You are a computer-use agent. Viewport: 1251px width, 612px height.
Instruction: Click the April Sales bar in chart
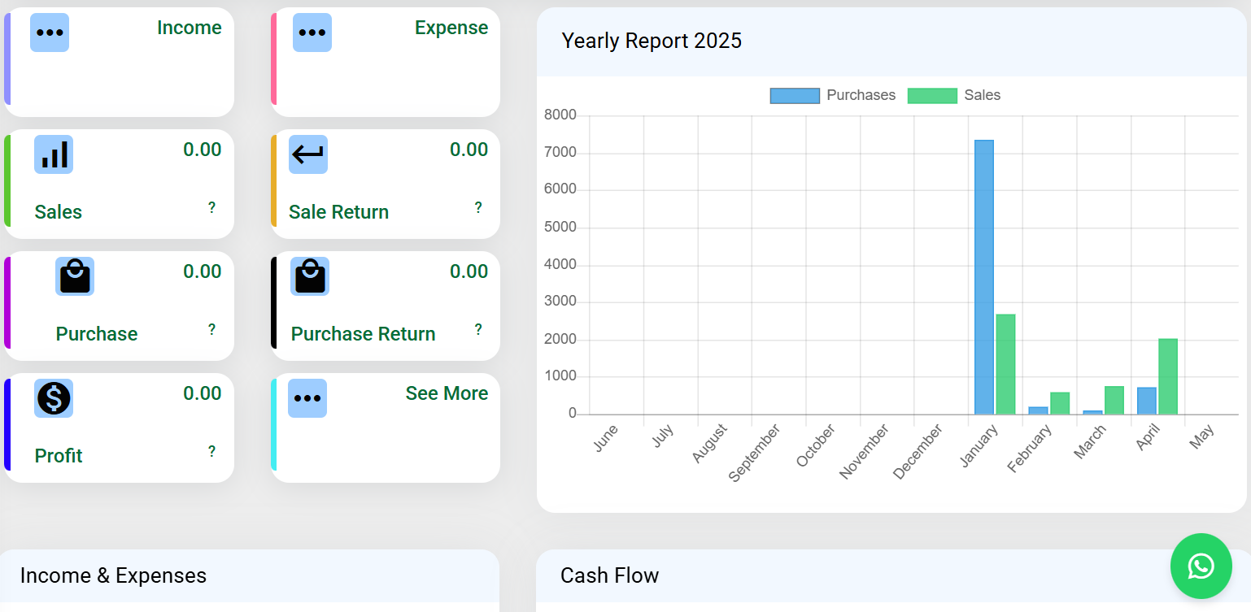(x=1167, y=376)
